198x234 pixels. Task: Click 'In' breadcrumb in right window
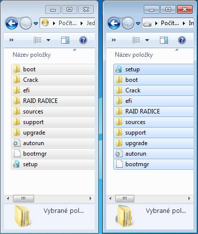pyautogui.click(x=191, y=23)
